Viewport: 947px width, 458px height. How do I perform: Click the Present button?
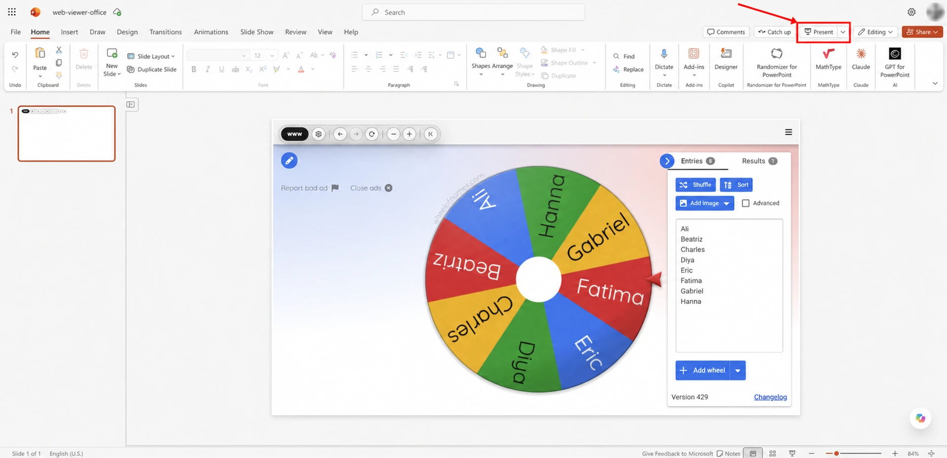point(819,32)
